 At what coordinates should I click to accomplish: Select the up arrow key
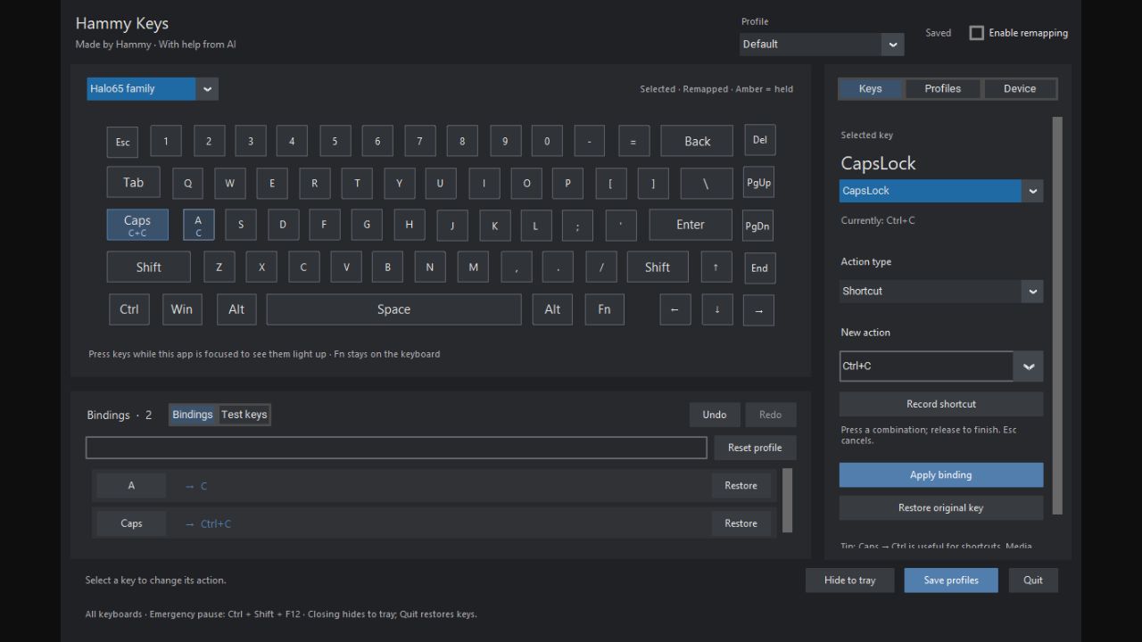(x=716, y=267)
